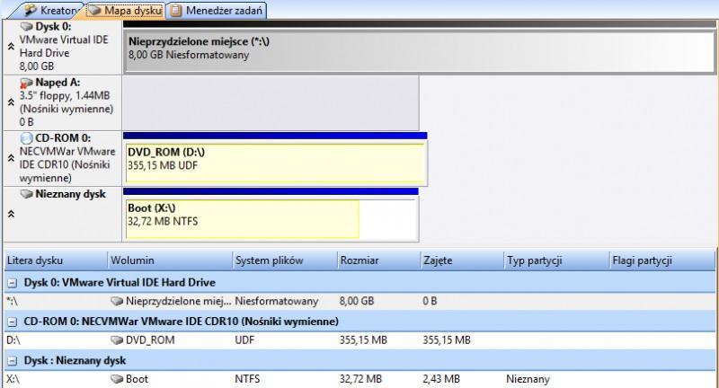Screen dimensions: 719x388
Task: Click the Nieznany dysk drive icon
Action: [x=27, y=194]
